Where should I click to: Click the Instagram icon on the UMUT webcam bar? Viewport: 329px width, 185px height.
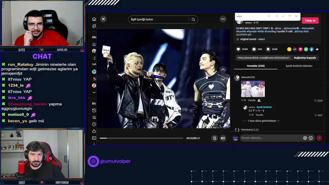coord(82,183)
